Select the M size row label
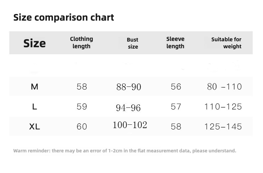Image resolution: width=263 pixels, height=173 pixels. pyautogui.click(x=35, y=87)
